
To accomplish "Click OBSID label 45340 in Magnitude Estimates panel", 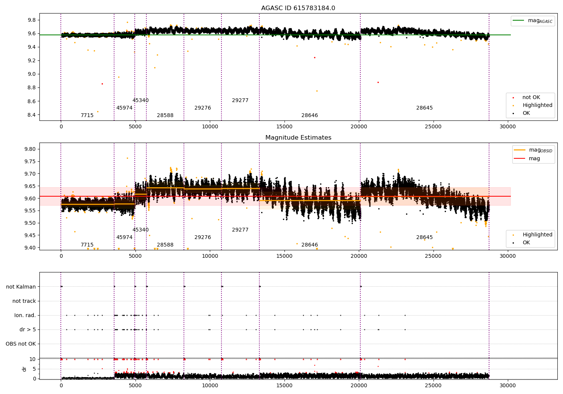I will point(140,230).
